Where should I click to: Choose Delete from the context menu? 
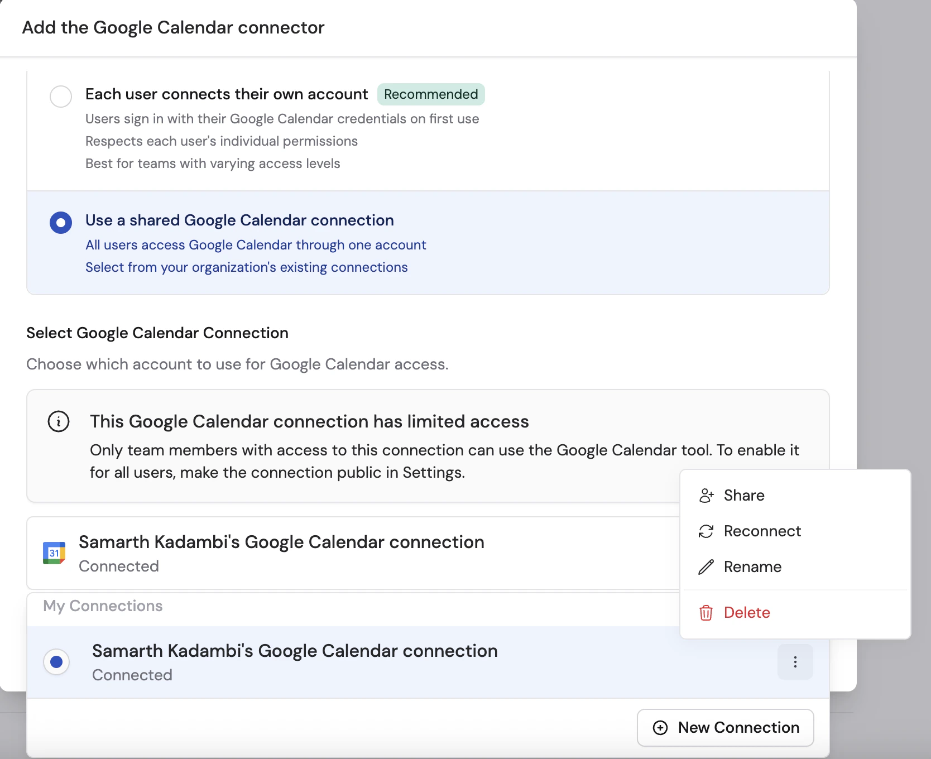pos(747,613)
